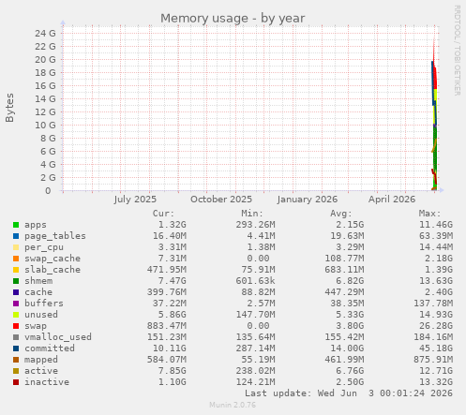Click the Munin 2.0.76 version text
Image resolution: width=466 pixels, height=415 pixels.
click(x=233, y=405)
